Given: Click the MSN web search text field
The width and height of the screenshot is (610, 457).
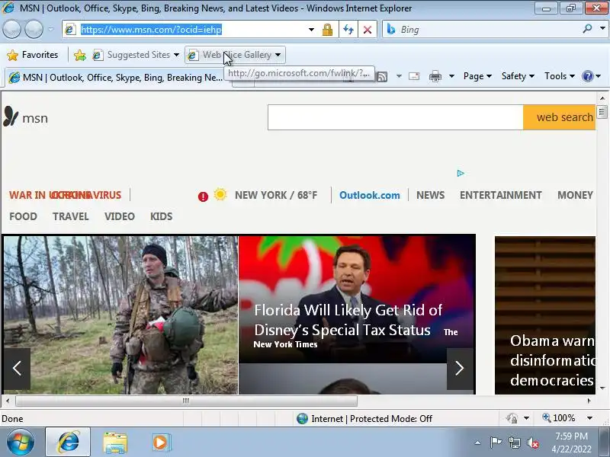Looking at the screenshot, I should (395, 117).
